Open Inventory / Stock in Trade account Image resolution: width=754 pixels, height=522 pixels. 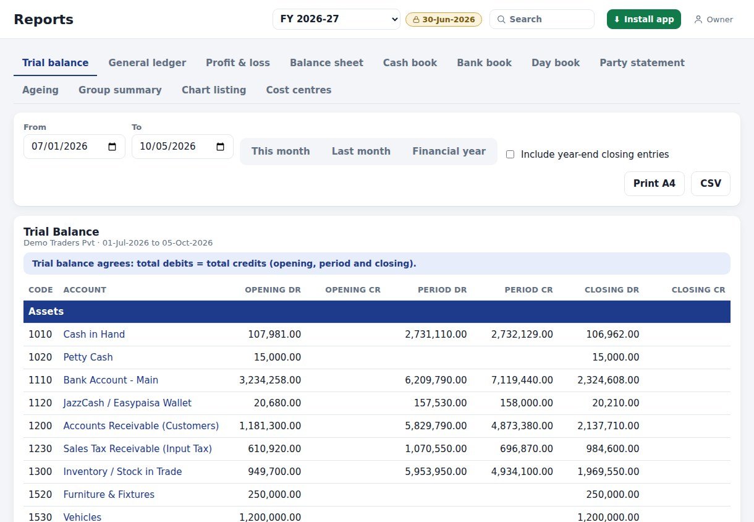coord(122,472)
